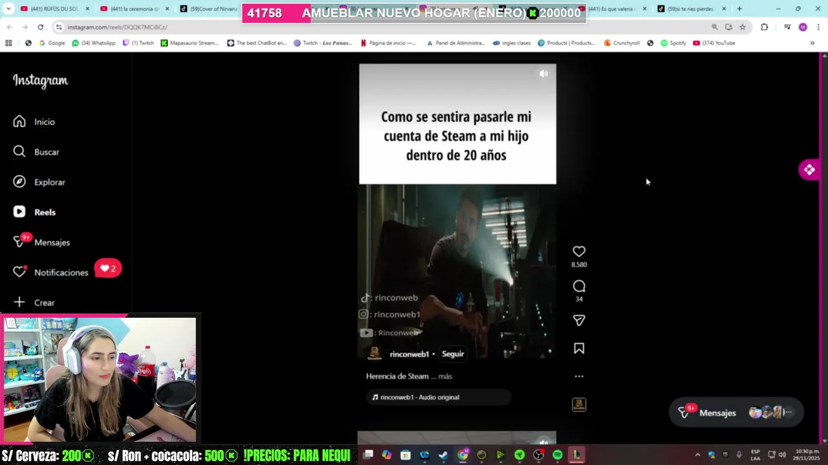The width and height of the screenshot is (828, 465).
Task: Click ESP LAA keyboard language indicator
Action: [x=755, y=455]
